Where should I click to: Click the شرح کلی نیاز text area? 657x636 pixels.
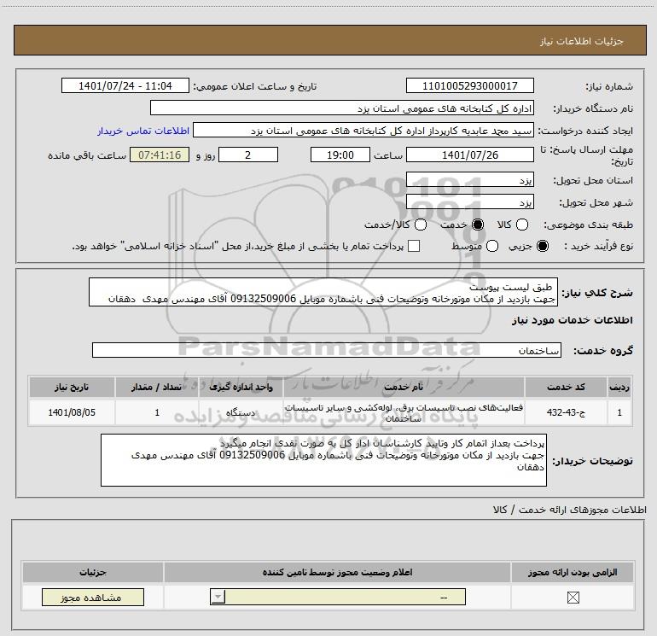pyautogui.click(x=323, y=292)
